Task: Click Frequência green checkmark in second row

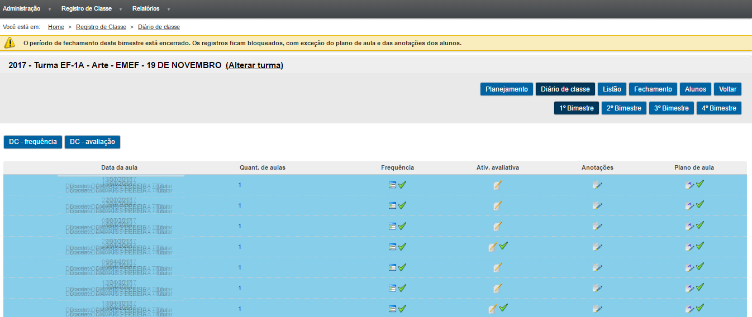Action: [402, 205]
